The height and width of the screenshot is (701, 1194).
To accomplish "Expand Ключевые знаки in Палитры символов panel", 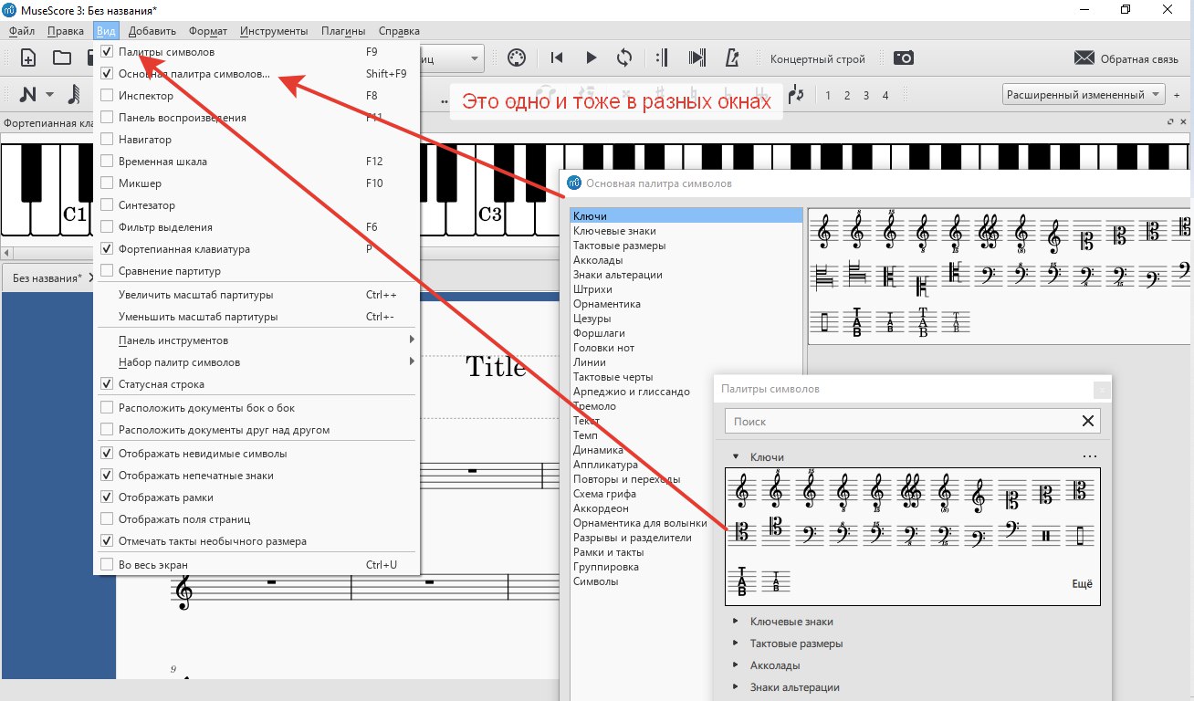I will tap(735, 622).
